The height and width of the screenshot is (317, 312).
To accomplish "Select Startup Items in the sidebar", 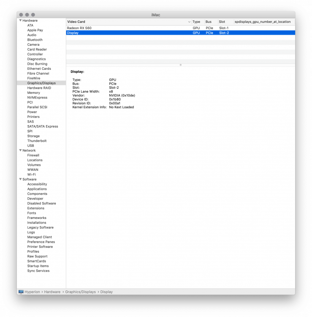I will 38,266.
